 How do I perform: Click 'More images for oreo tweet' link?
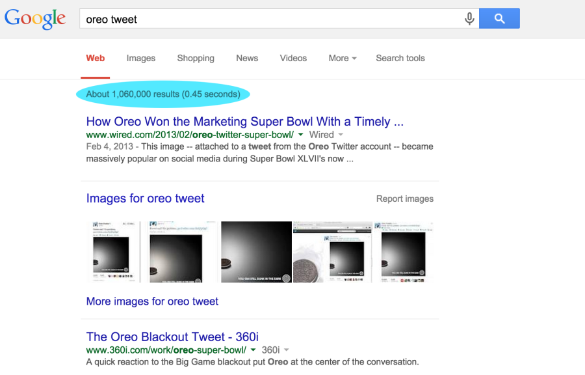click(152, 301)
